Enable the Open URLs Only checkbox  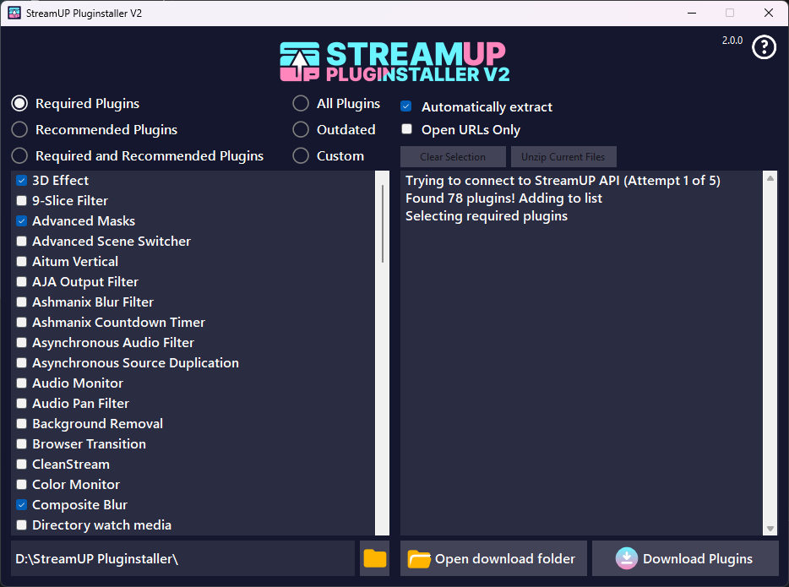[406, 128]
